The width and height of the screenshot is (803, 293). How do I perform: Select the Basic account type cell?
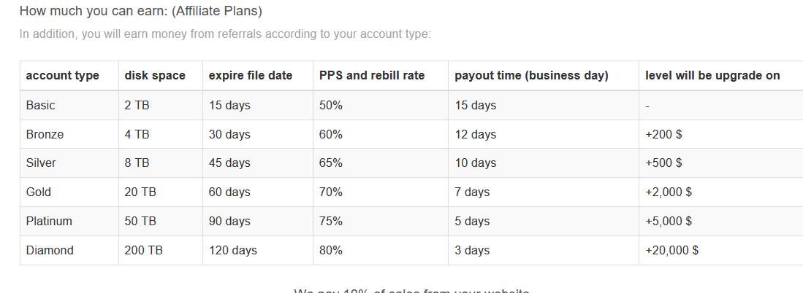click(69, 106)
